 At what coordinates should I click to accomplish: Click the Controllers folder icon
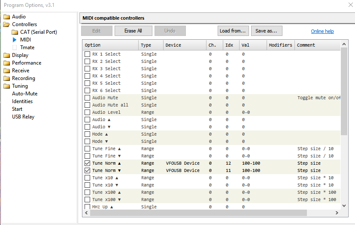point(6,24)
